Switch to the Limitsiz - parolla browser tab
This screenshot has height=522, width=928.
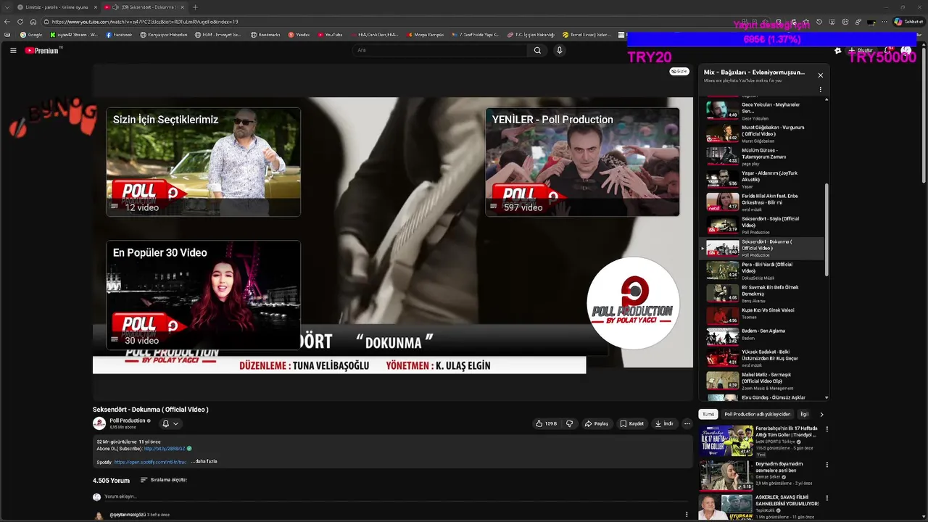pyautogui.click(x=57, y=7)
